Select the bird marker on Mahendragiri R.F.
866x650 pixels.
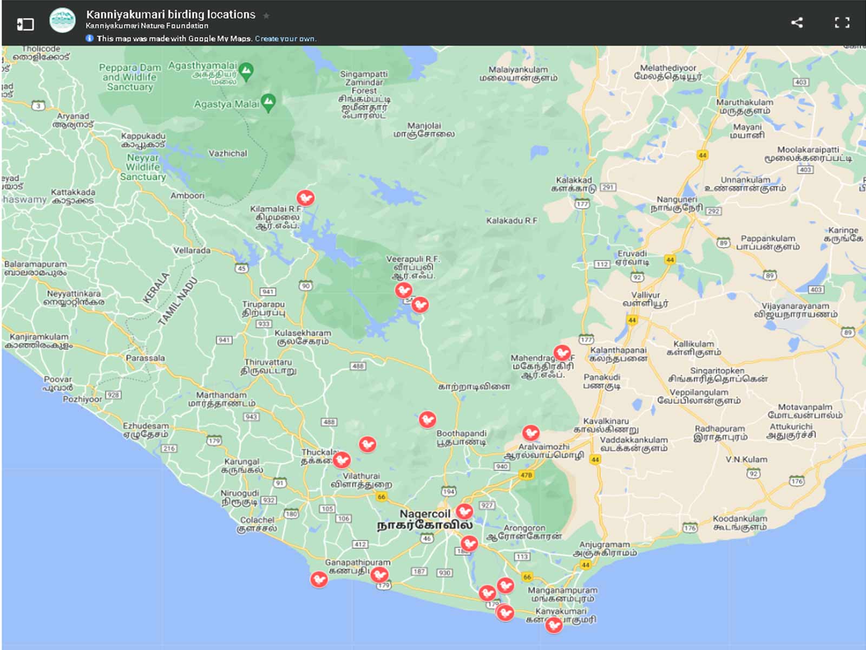point(562,353)
